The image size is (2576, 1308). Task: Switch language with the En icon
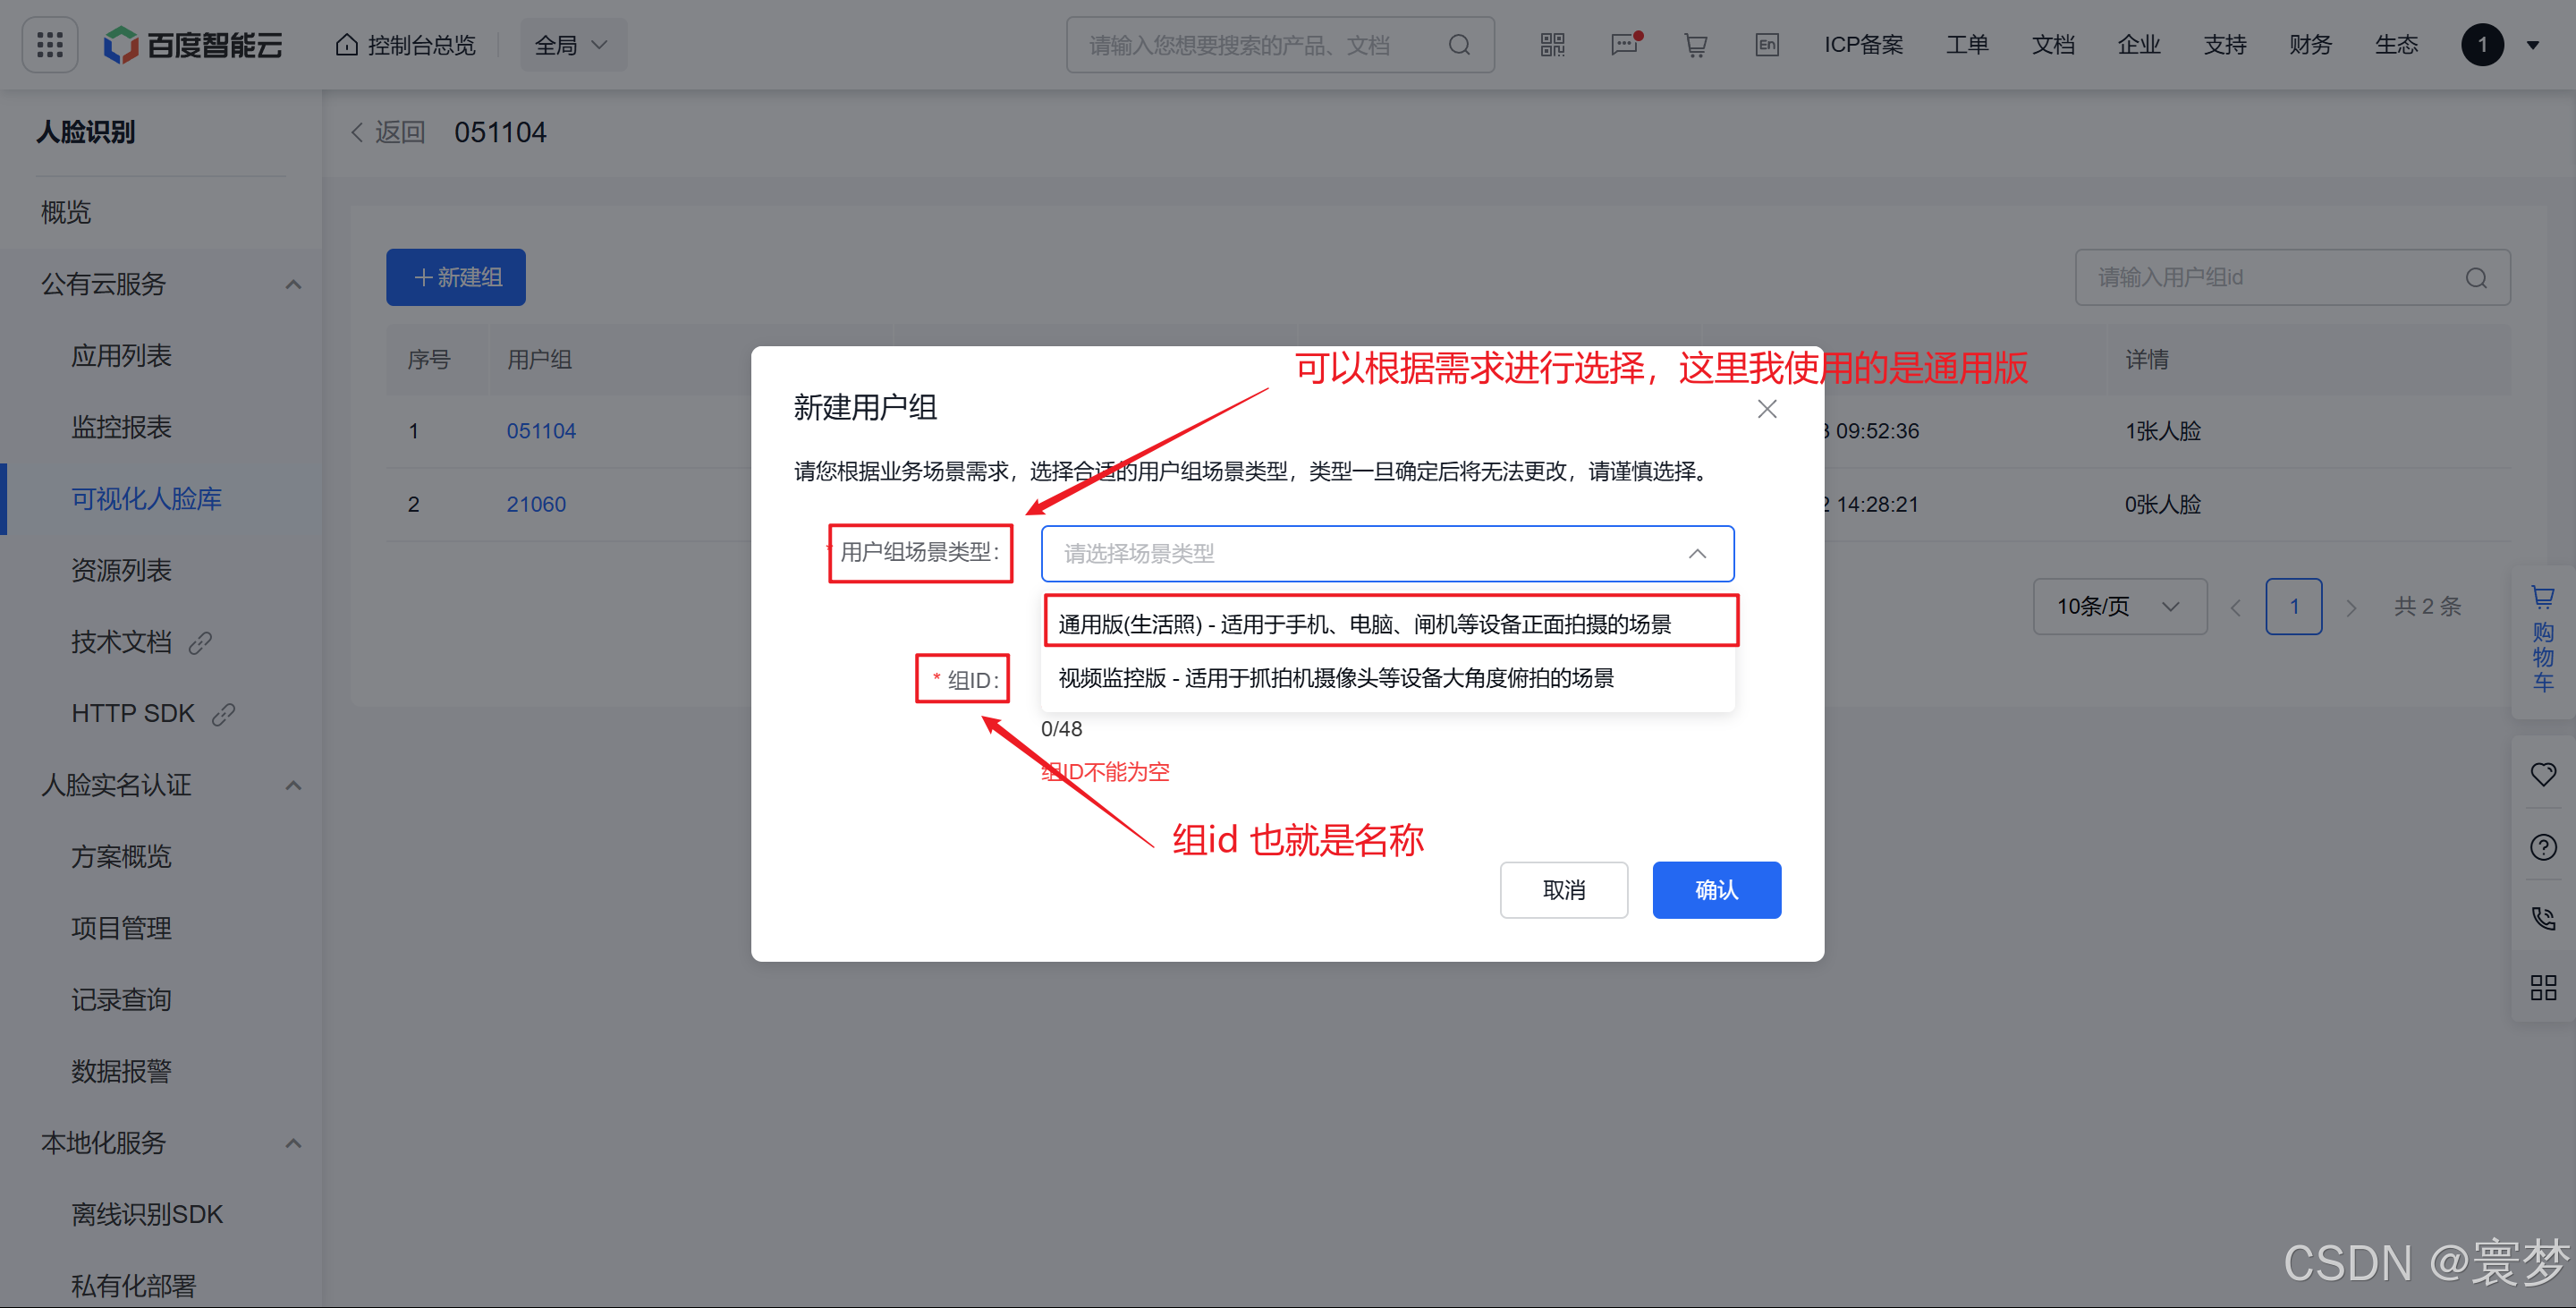pyautogui.click(x=1767, y=45)
